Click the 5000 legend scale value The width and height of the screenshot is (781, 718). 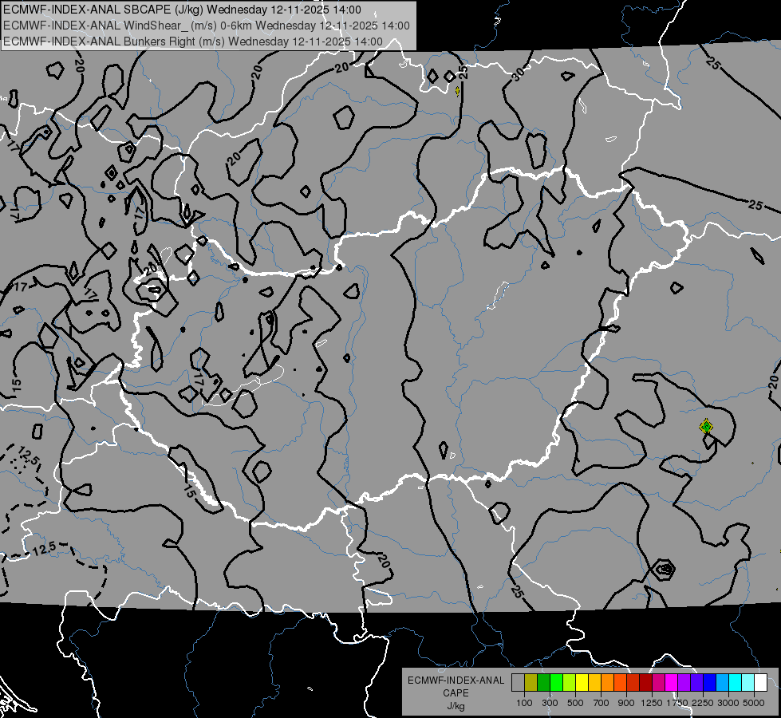tap(754, 703)
